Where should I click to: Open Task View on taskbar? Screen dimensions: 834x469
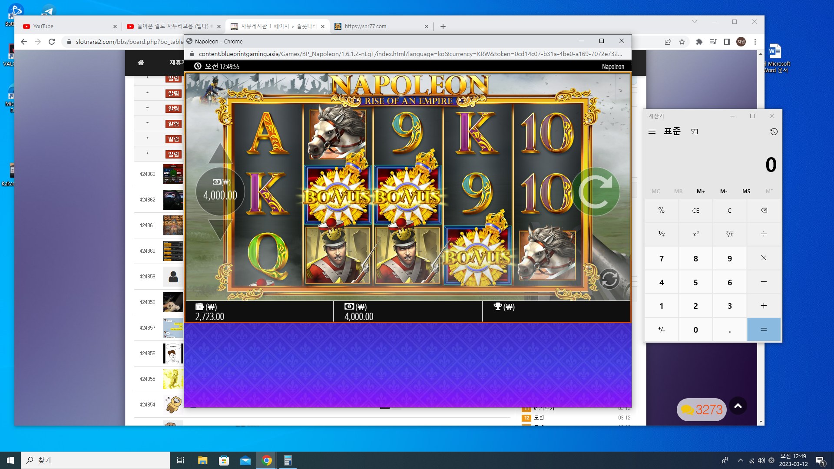point(181,460)
